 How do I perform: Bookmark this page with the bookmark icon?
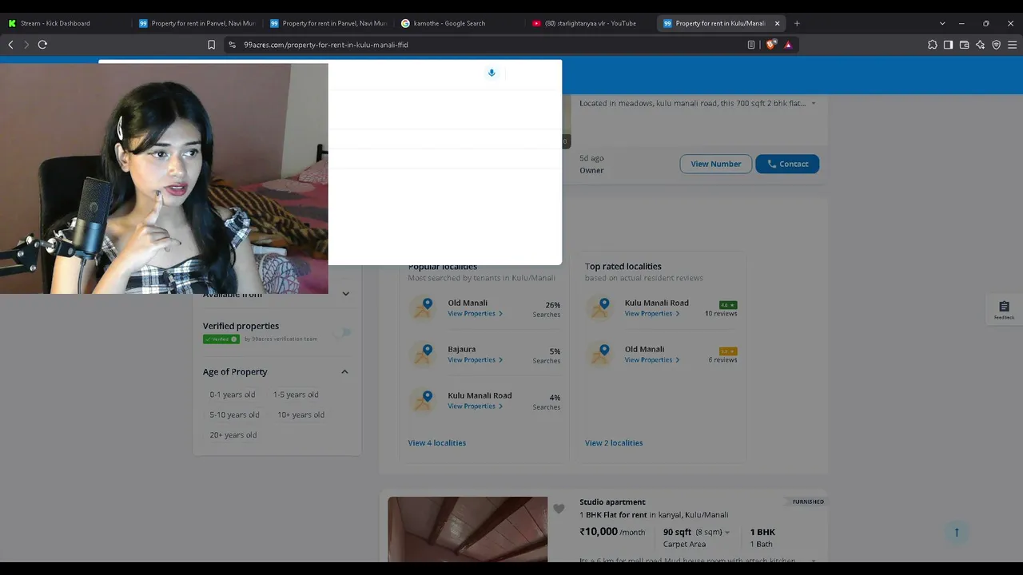point(211,45)
